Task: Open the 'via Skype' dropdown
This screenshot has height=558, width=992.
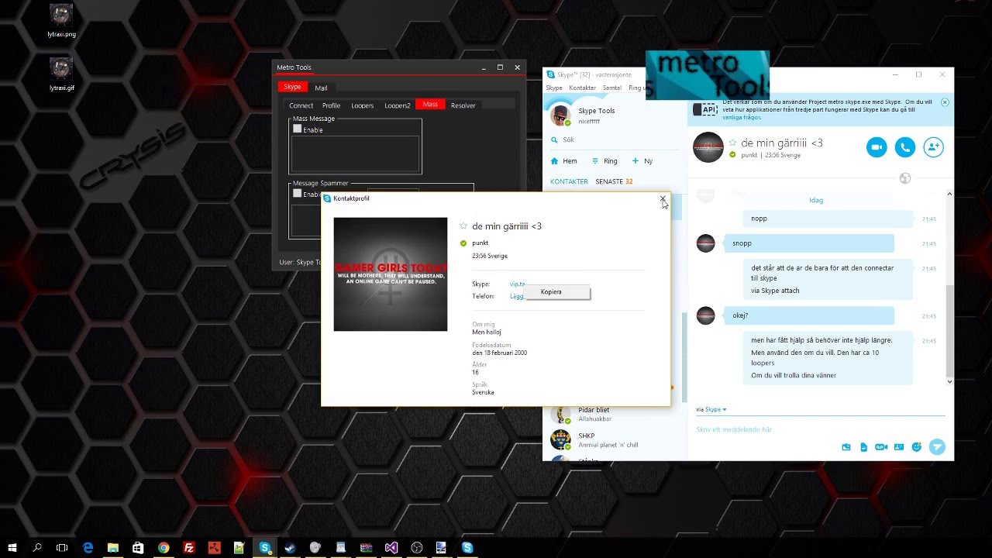Action: tap(711, 409)
